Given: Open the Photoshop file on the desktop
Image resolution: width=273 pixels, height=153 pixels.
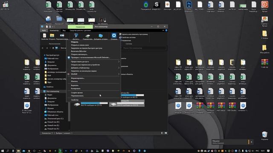Looking at the screenshot, I should [189, 6].
